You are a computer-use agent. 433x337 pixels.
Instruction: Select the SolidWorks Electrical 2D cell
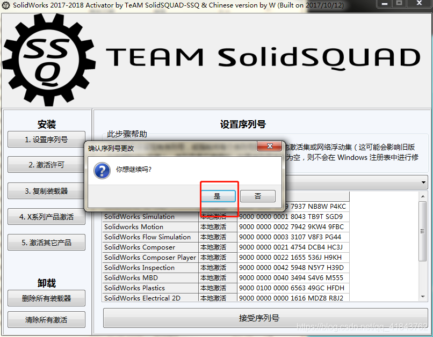(x=150, y=298)
